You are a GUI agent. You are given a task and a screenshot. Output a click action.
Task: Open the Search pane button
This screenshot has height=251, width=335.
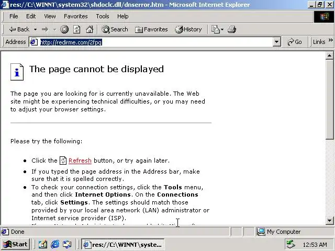[115, 29]
